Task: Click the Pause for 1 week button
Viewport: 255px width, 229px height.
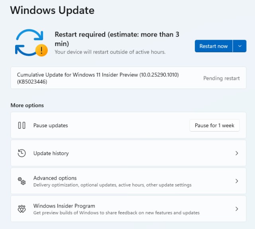Action: (x=214, y=126)
